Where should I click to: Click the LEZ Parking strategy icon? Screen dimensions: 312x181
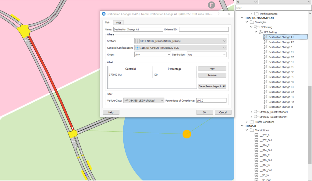256,27
